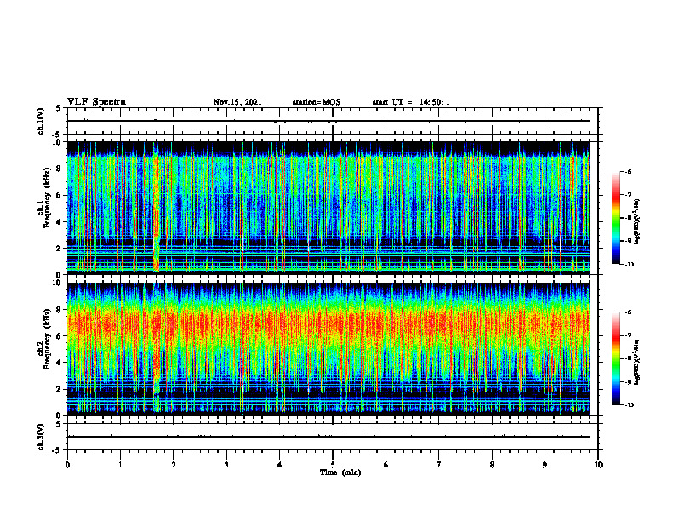Click the ch.1 spectrogram panel
This screenshot has height=521, width=674.
point(328,208)
